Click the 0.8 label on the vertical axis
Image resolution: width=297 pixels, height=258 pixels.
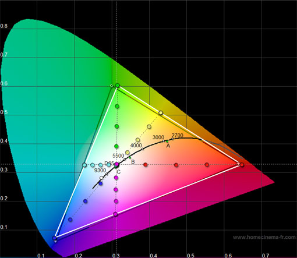4,26
